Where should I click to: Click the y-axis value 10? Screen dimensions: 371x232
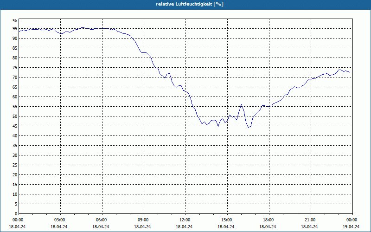coord(15,194)
